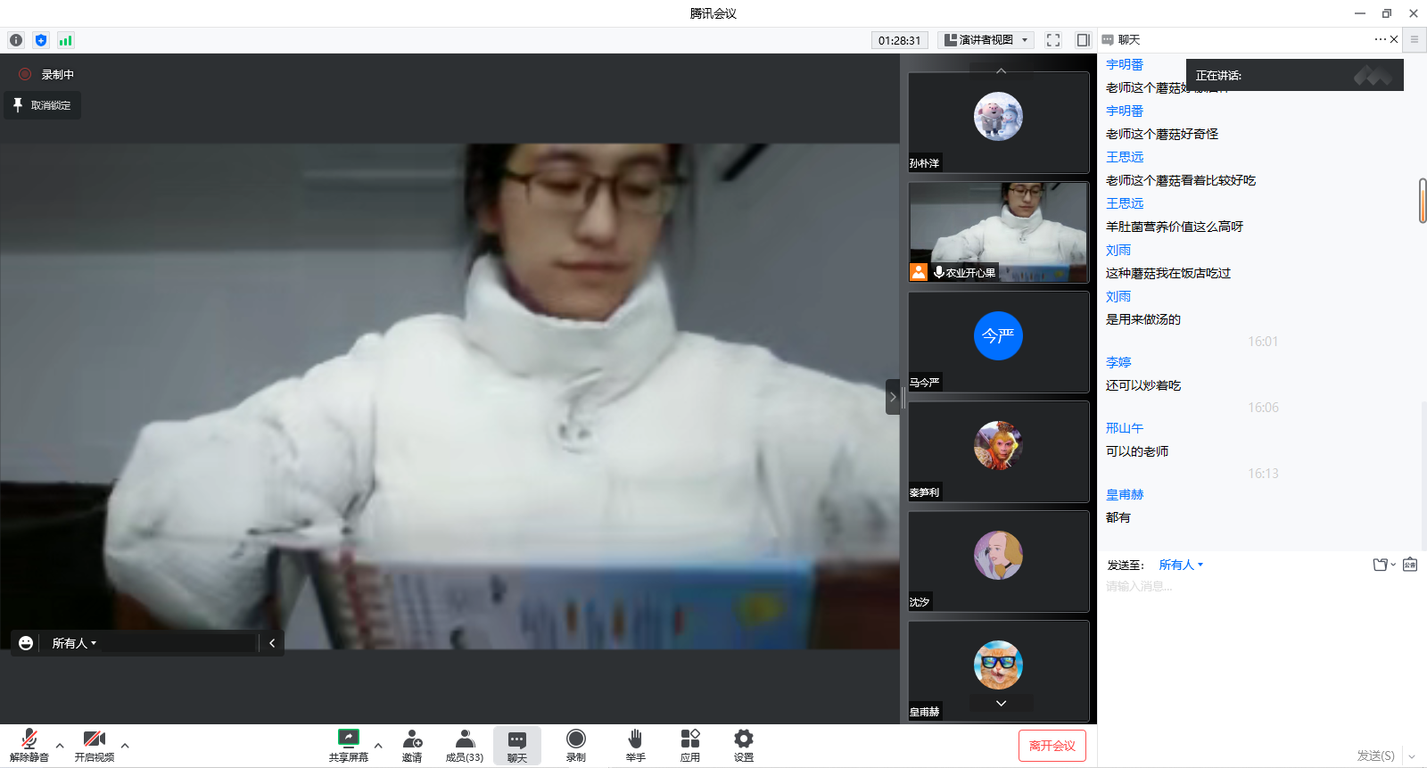This screenshot has height=768, width=1427.
Task: Click chat announcement icon beside folder
Action: (1410, 565)
